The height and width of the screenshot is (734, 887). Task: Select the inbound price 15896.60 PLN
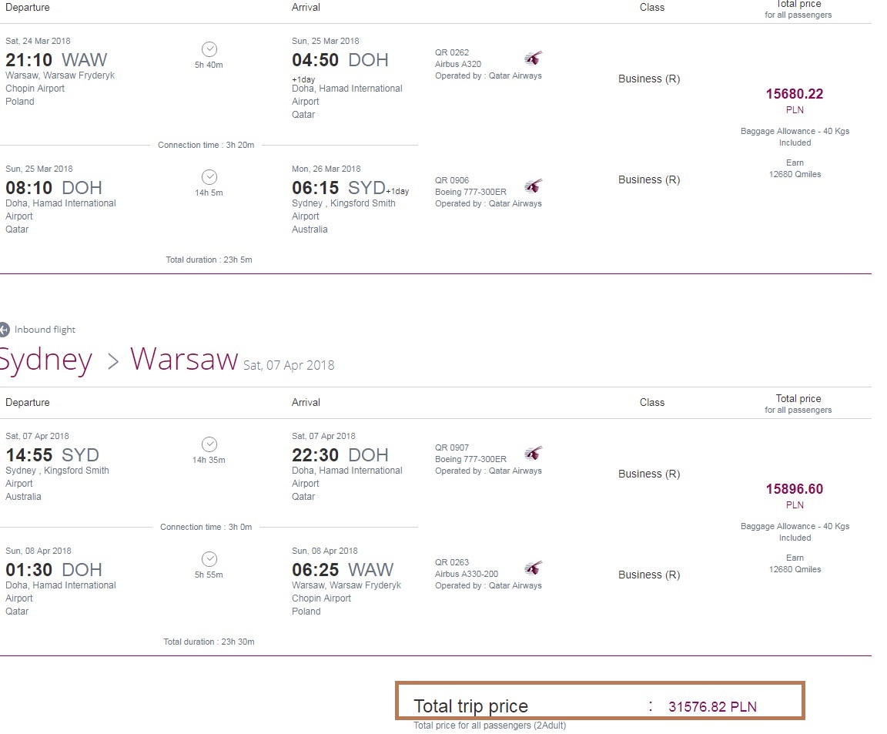[795, 495]
